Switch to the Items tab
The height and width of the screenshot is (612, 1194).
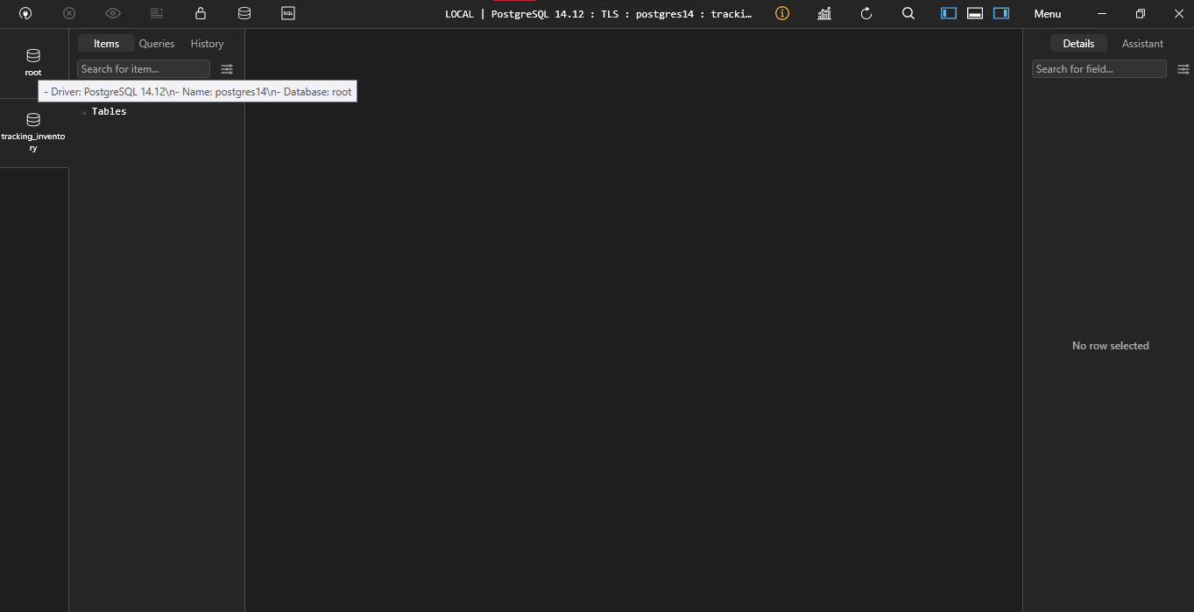pyautogui.click(x=106, y=44)
